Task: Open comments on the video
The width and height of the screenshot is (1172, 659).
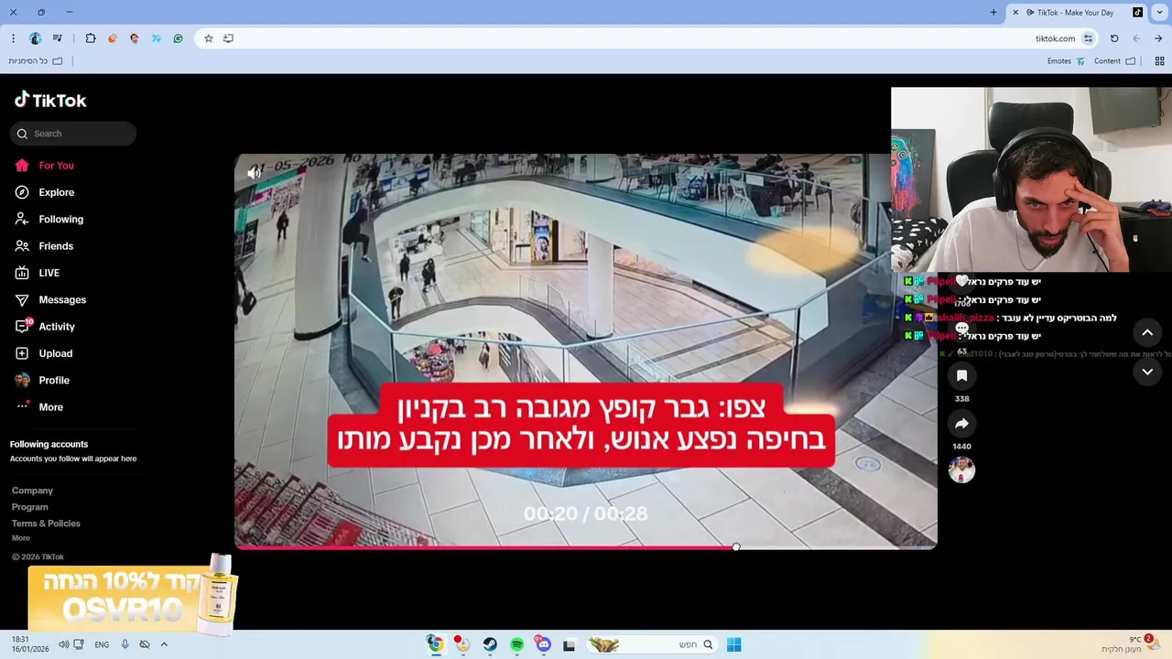Action: pyautogui.click(x=961, y=328)
